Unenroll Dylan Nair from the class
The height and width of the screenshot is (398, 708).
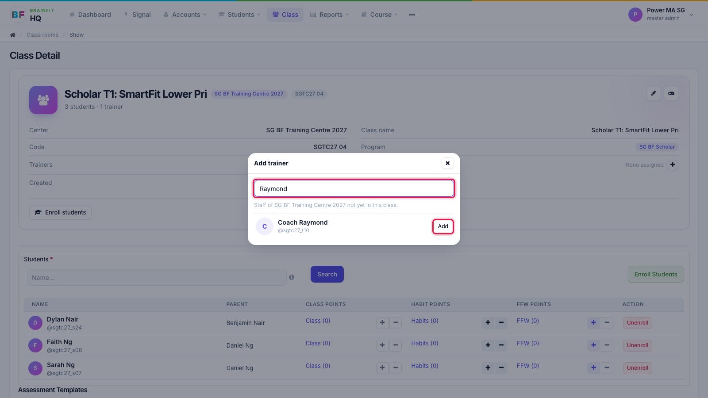pos(637,323)
